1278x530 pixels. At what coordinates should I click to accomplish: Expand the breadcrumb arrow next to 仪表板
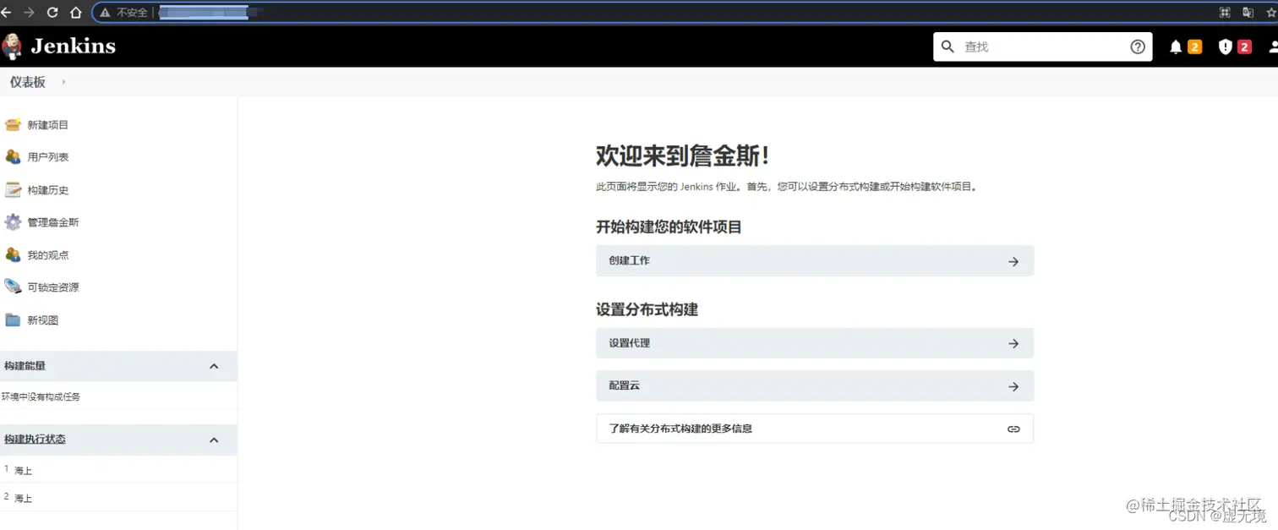point(63,82)
